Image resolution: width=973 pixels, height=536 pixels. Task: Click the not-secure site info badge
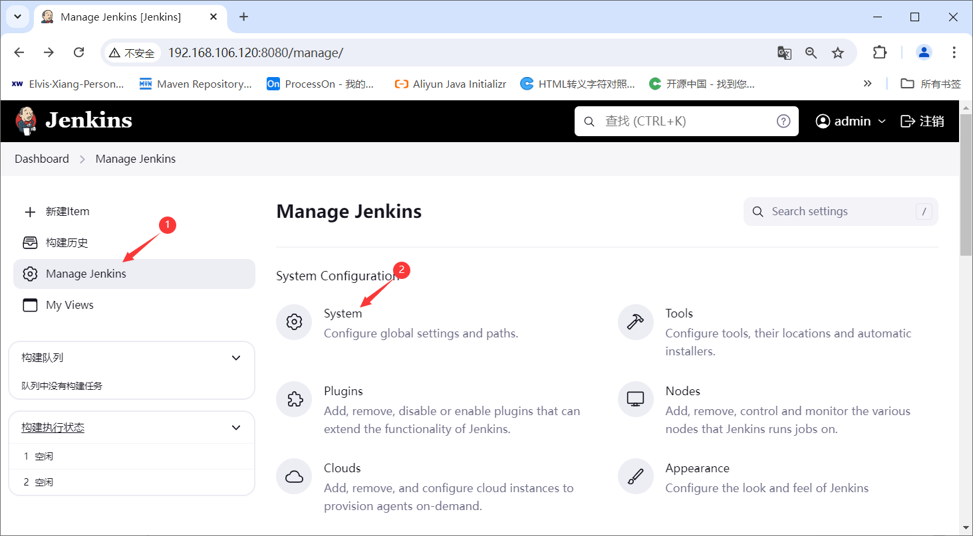click(x=132, y=53)
